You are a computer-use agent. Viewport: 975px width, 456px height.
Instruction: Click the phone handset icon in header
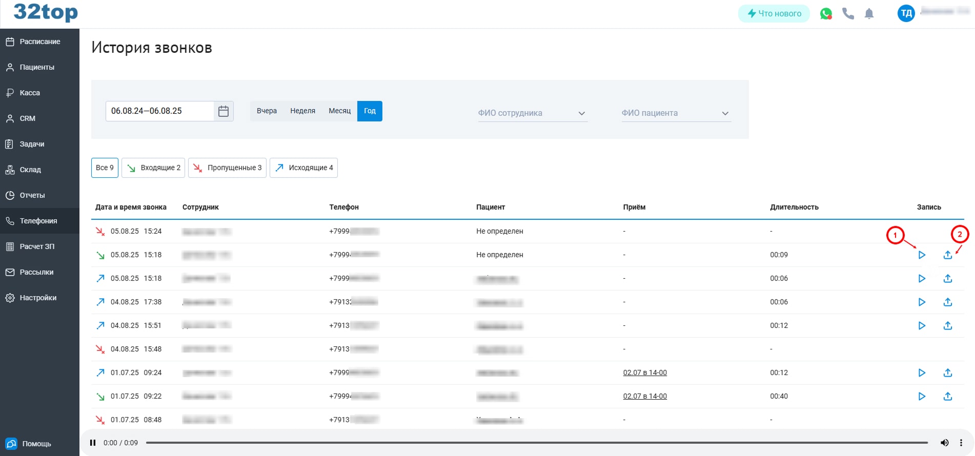[848, 14]
